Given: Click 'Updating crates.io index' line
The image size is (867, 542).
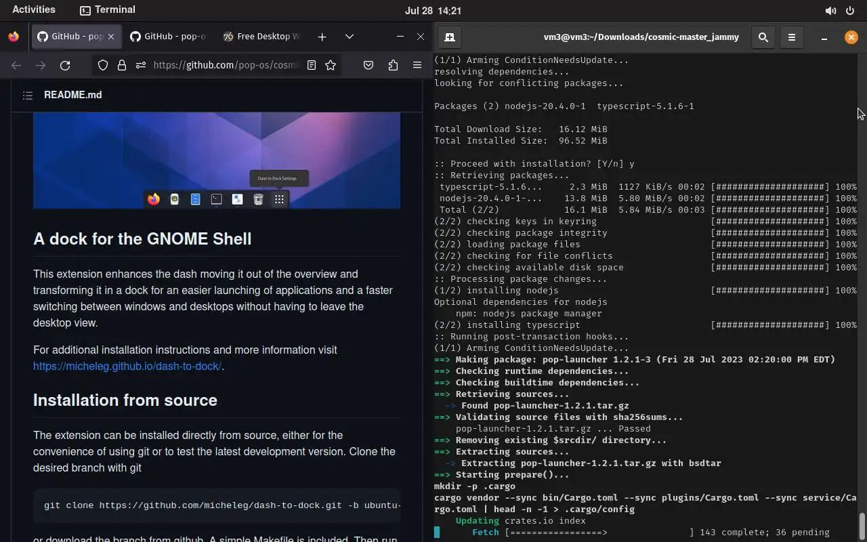Looking at the screenshot, I should click(521, 520).
